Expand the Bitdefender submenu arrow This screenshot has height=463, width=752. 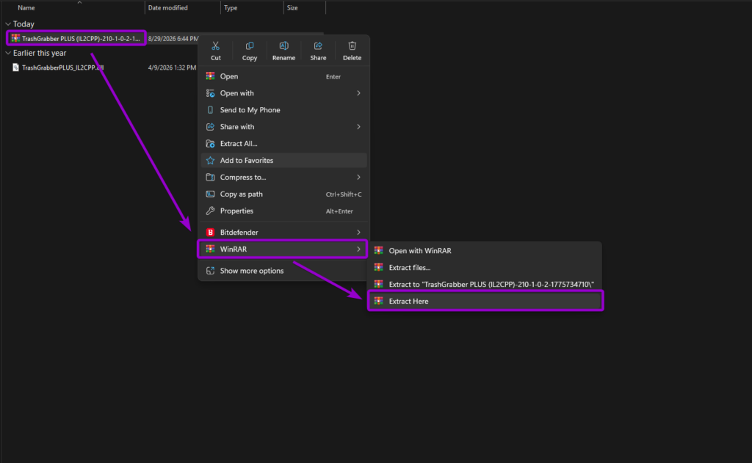click(358, 232)
